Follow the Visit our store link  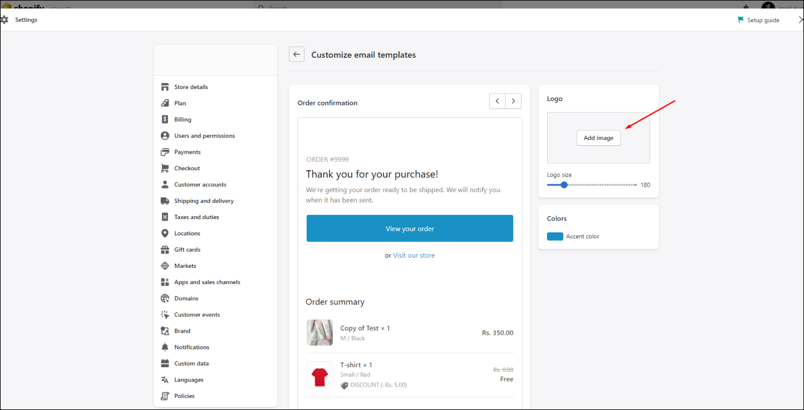click(414, 255)
